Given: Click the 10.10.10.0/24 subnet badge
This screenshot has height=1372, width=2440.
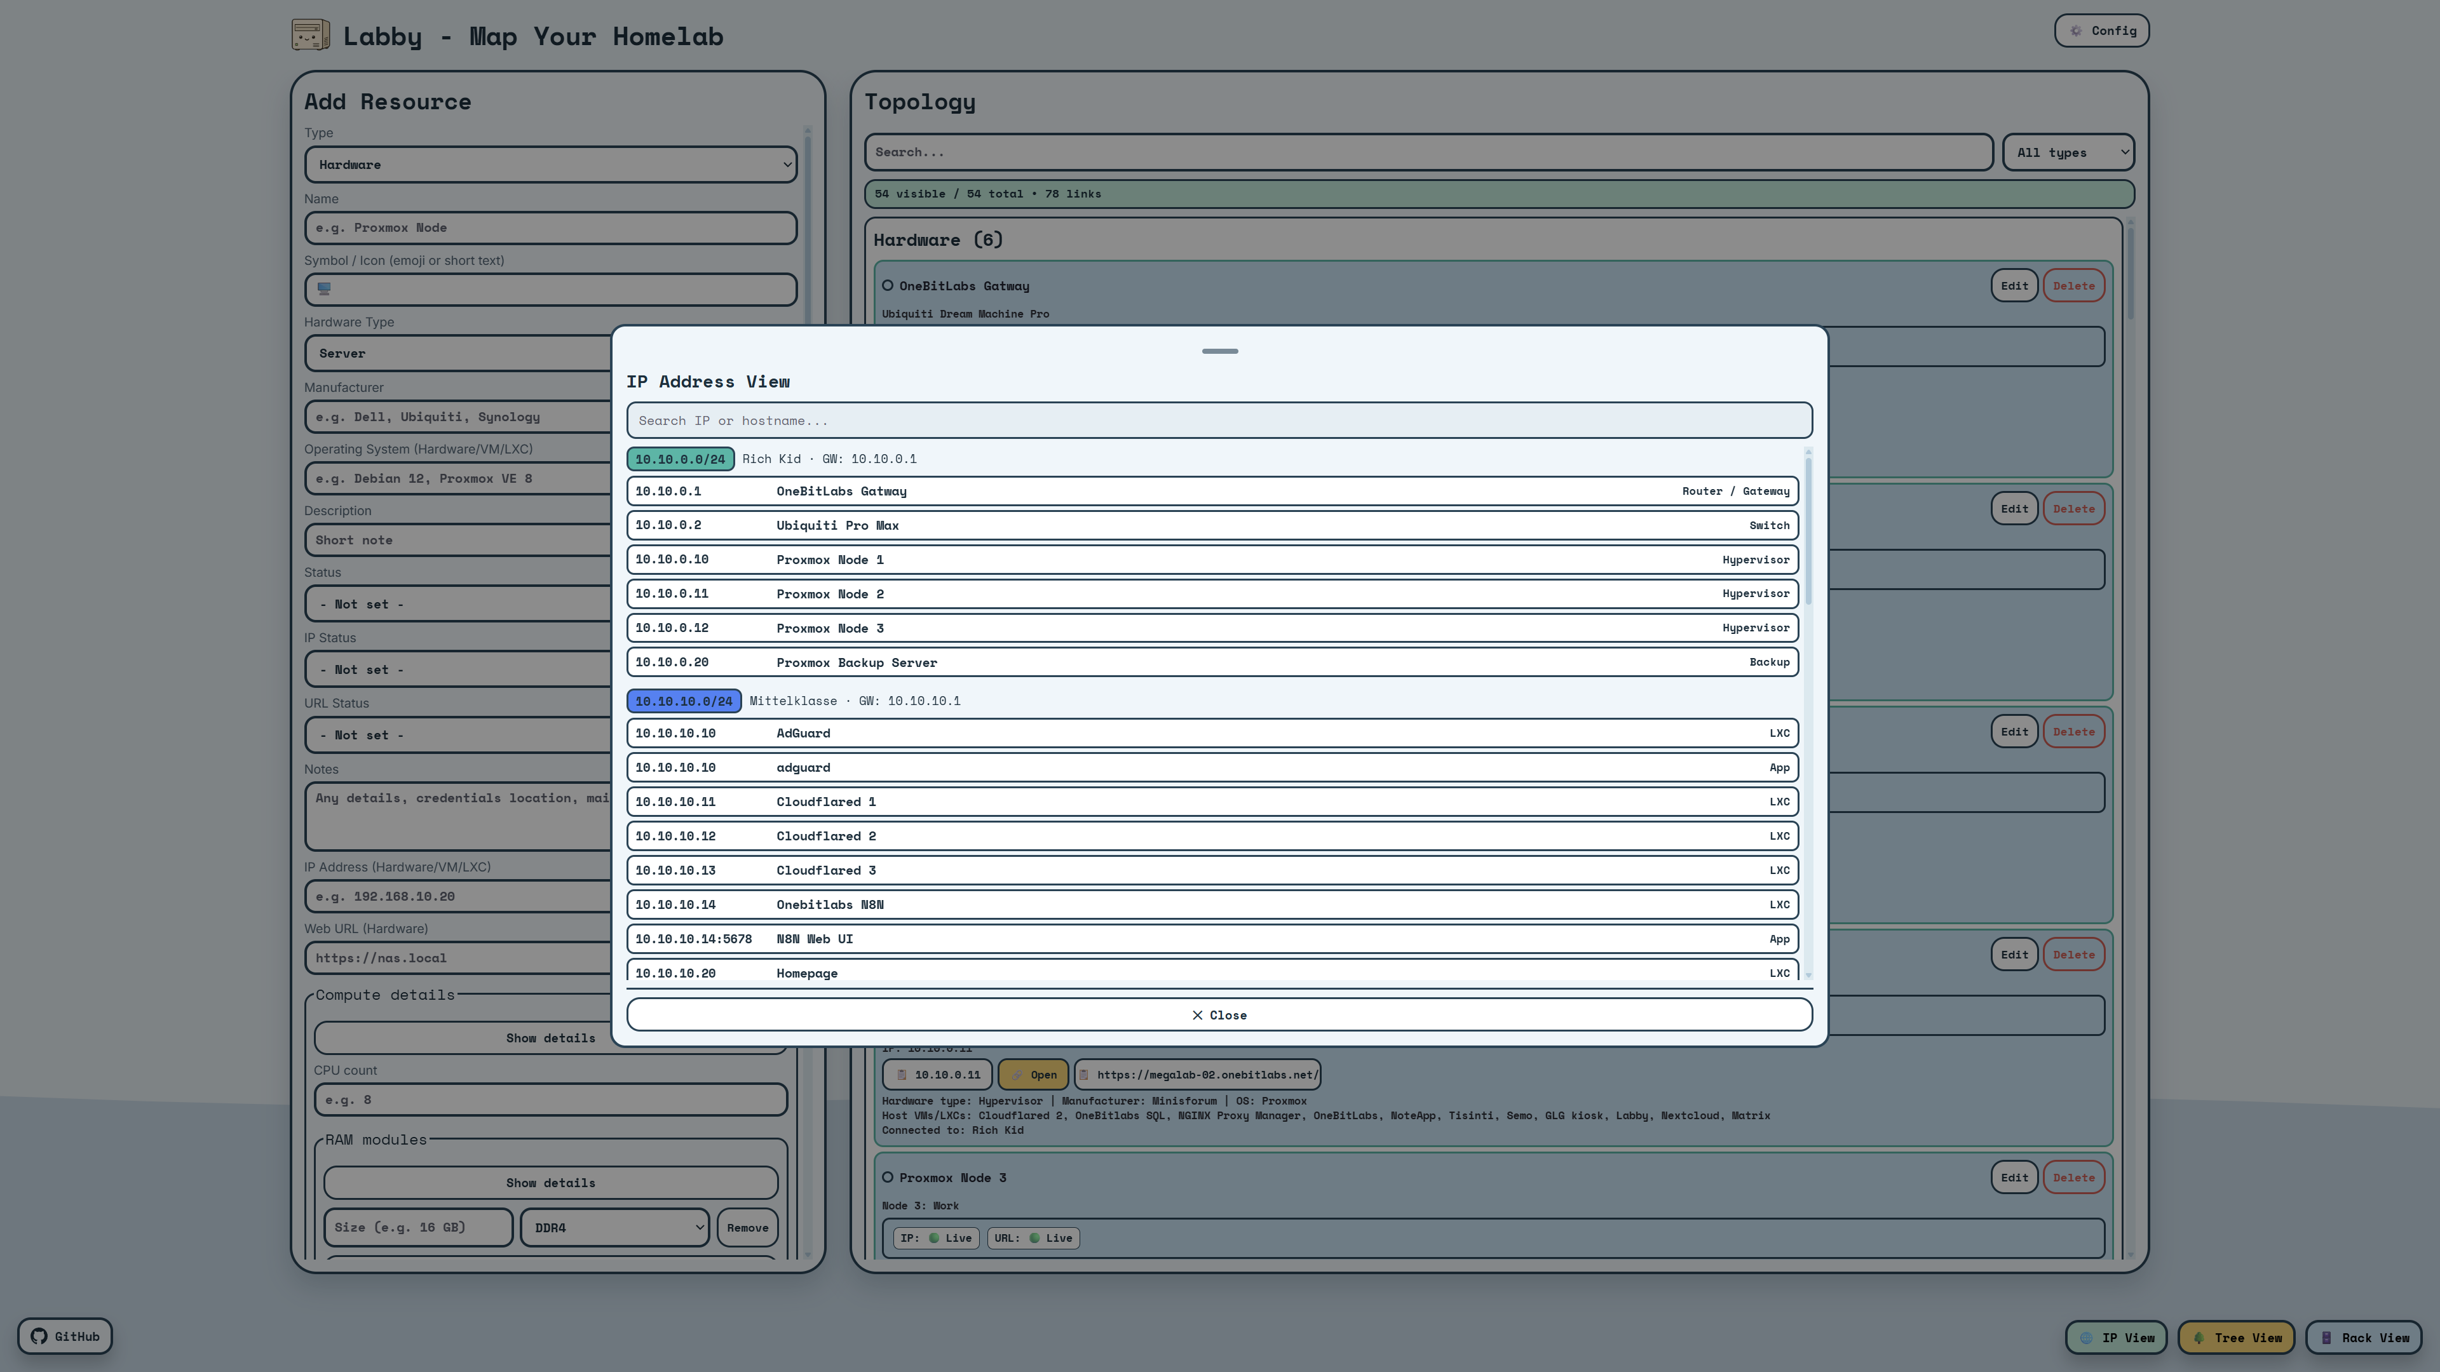Looking at the screenshot, I should (684, 701).
